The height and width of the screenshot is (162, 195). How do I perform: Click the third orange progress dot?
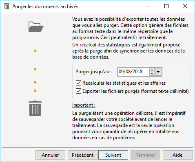pos(35,82)
